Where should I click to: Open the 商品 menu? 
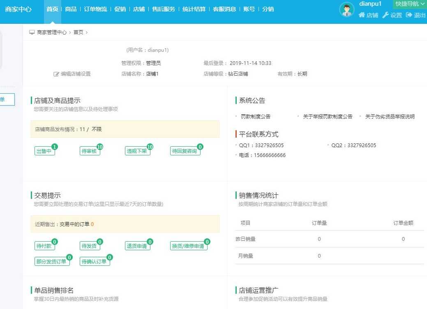pos(71,9)
